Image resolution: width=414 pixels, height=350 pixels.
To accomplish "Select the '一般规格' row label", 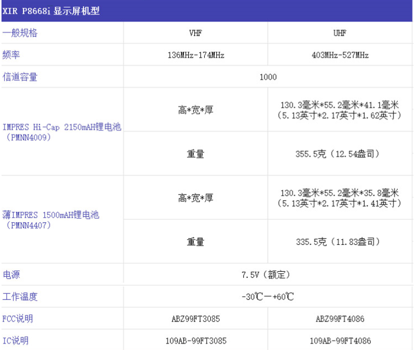I will pos(20,33).
